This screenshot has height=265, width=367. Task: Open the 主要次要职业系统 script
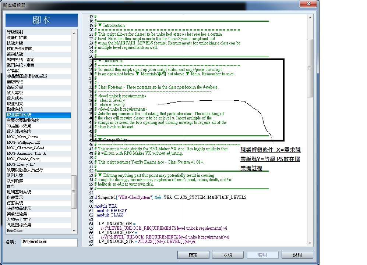tap(38, 120)
